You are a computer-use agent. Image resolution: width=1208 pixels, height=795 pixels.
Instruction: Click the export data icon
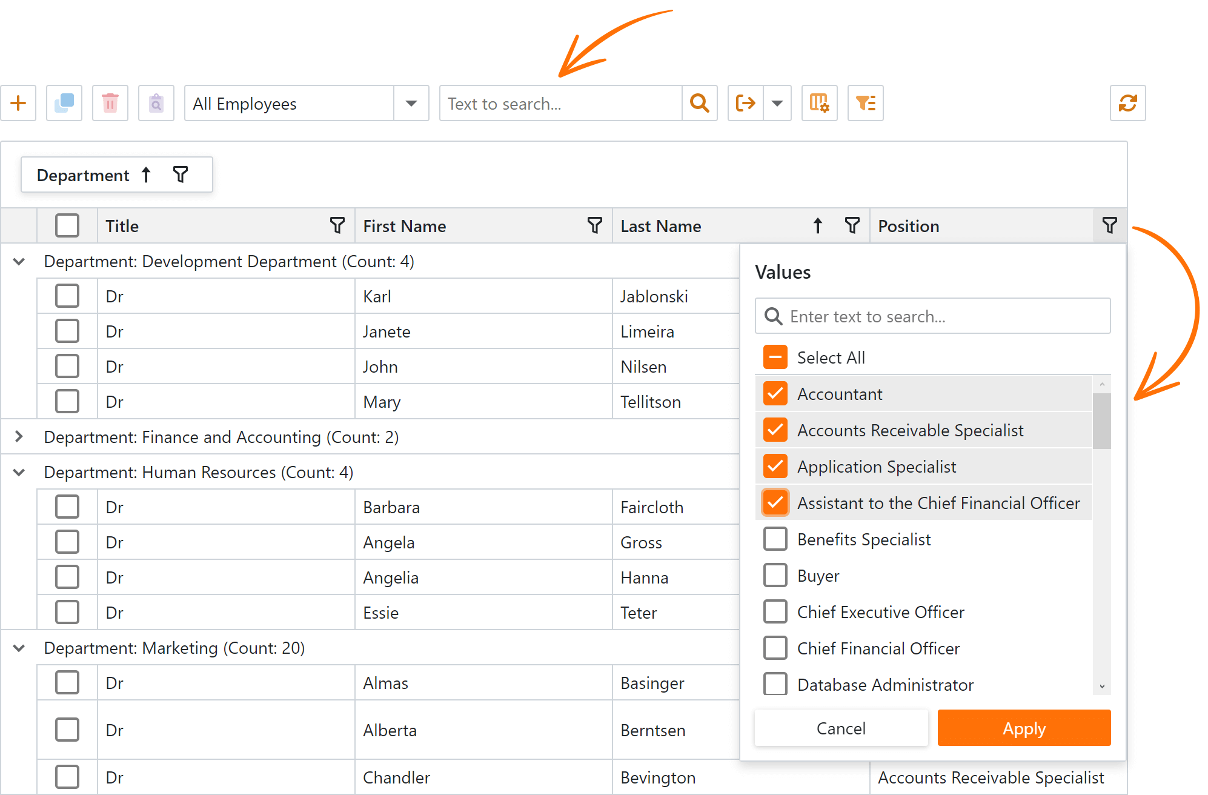745,103
